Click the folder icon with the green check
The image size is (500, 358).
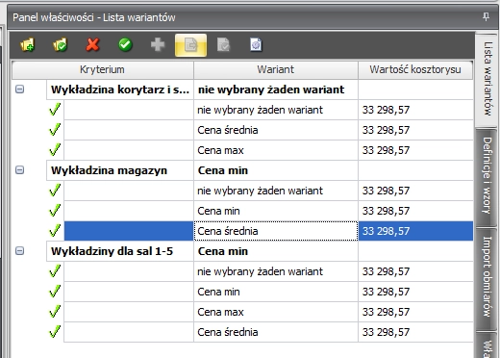coord(60,45)
